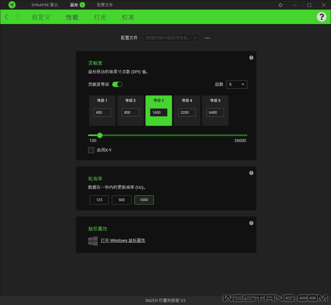Maximize the Synapse window

coord(309,5)
